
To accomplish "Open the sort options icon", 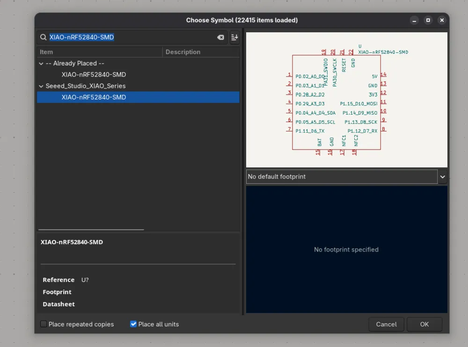I will [234, 37].
